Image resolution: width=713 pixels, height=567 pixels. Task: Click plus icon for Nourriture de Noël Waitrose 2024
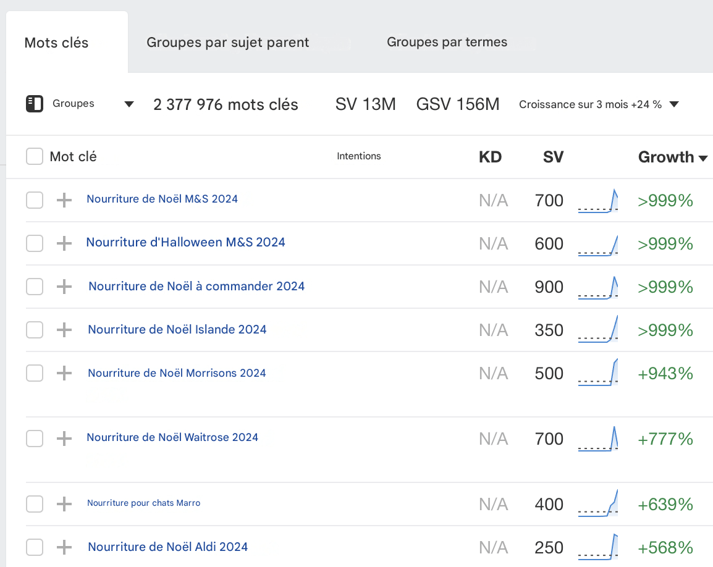click(64, 439)
